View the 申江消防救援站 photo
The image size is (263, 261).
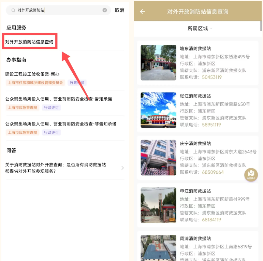click(158, 205)
